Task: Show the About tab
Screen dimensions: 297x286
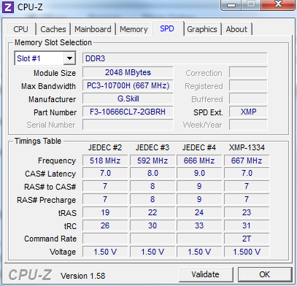Action: click(236, 29)
